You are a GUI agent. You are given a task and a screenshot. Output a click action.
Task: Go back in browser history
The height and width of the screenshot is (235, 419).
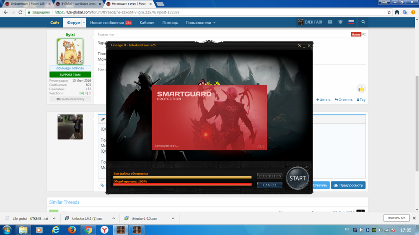pos(5,12)
